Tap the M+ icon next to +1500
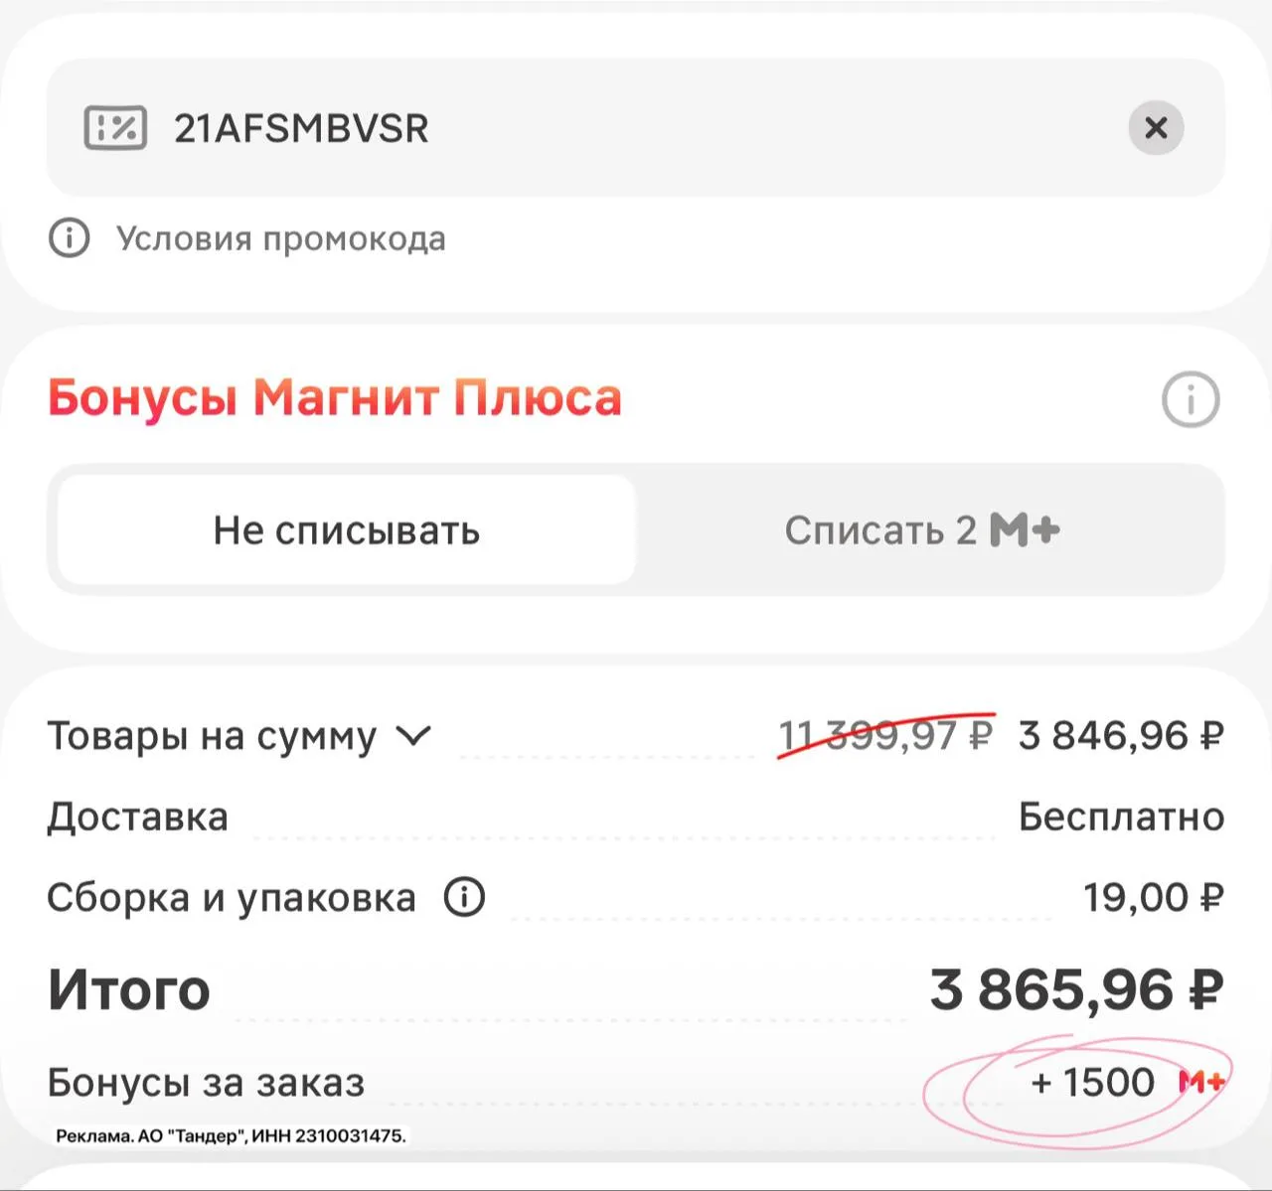1272x1191 pixels. 1201,1082
